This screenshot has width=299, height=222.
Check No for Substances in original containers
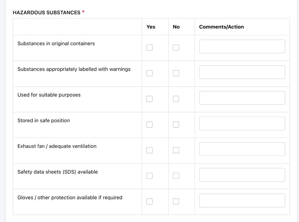tap(176, 47)
